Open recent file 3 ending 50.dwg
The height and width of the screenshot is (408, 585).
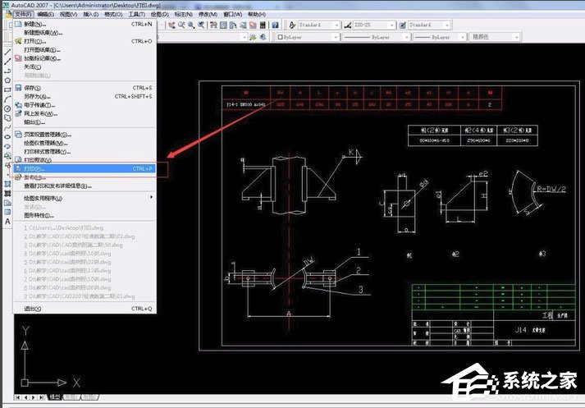85,245
